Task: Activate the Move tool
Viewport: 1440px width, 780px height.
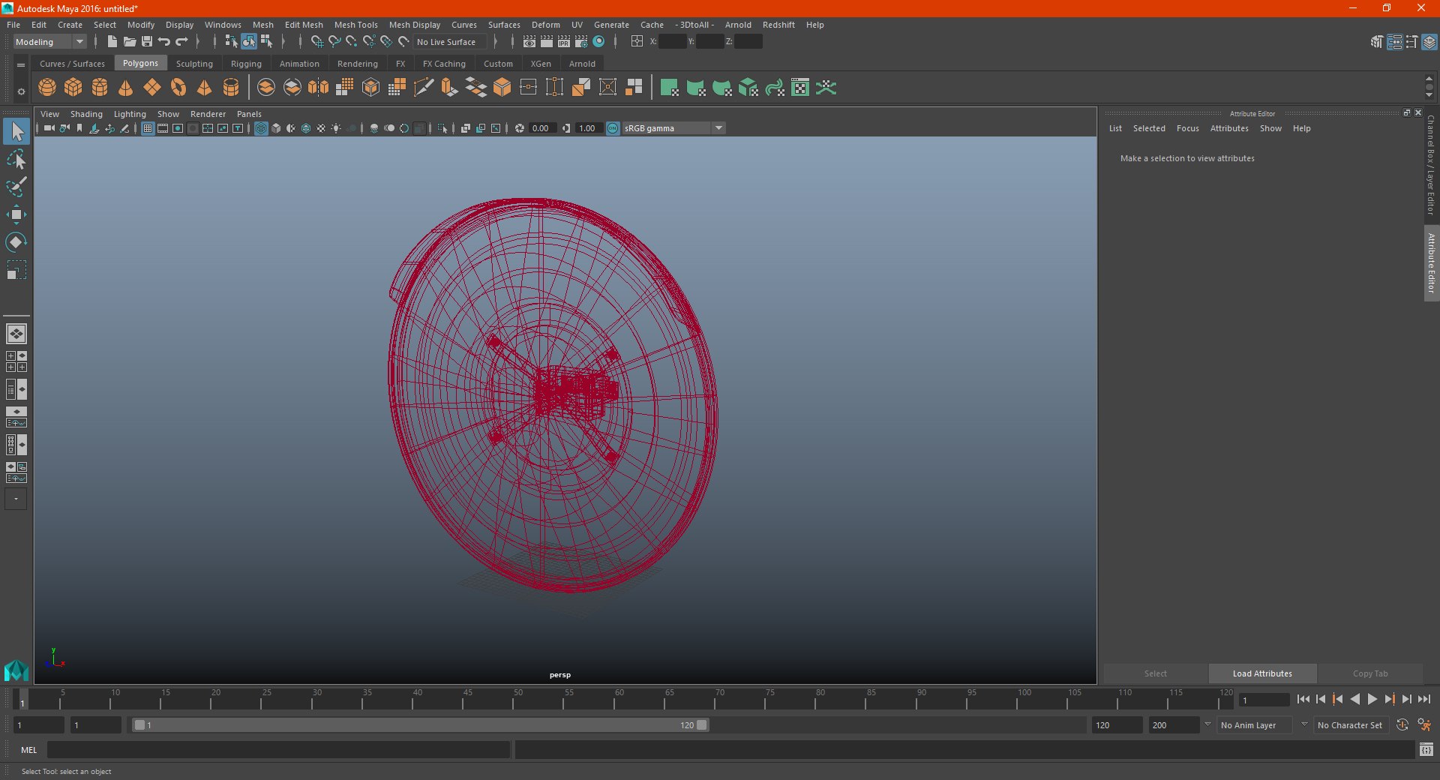Action: [x=16, y=214]
